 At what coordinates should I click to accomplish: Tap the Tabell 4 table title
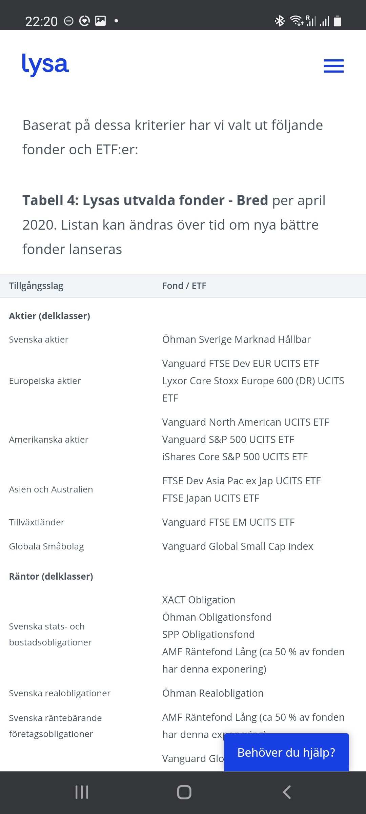pyautogui.click(x=146, y=201)
